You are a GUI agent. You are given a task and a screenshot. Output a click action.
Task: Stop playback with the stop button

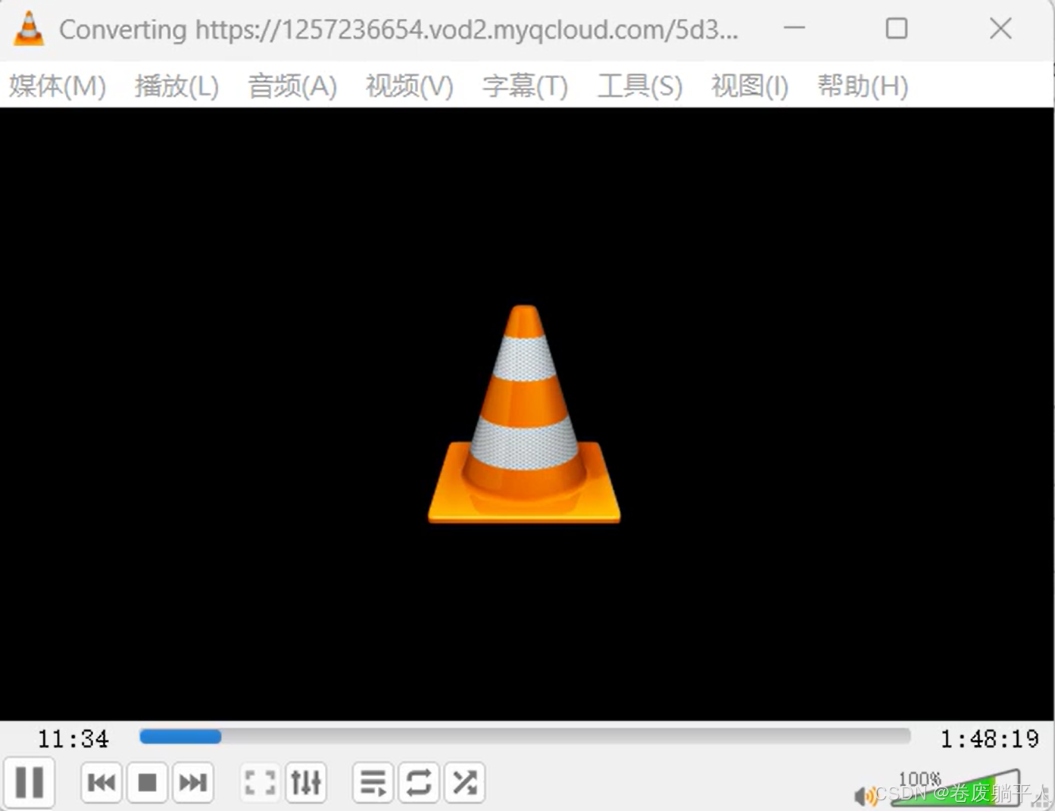click(x=147, y=782)
